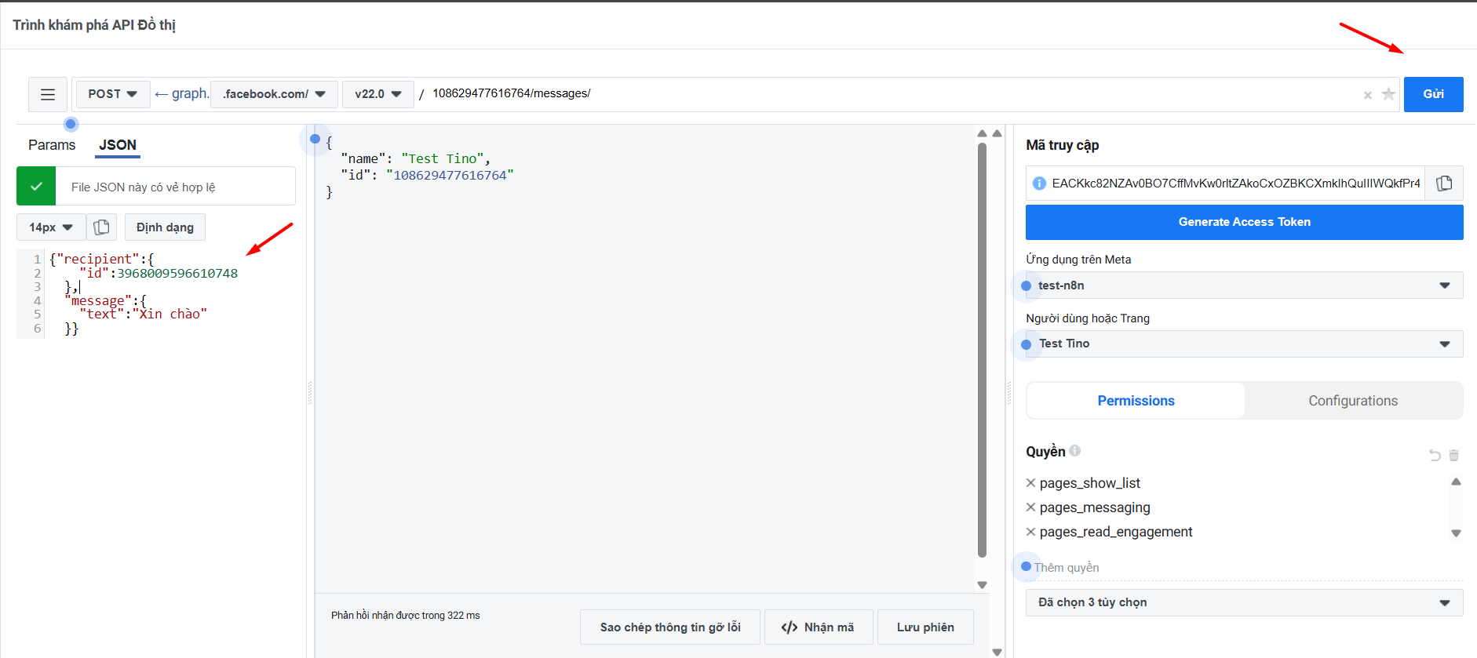Save the session with Lưu phiên
This screenshot has width=1477, height=658.
tap(925, 627)
